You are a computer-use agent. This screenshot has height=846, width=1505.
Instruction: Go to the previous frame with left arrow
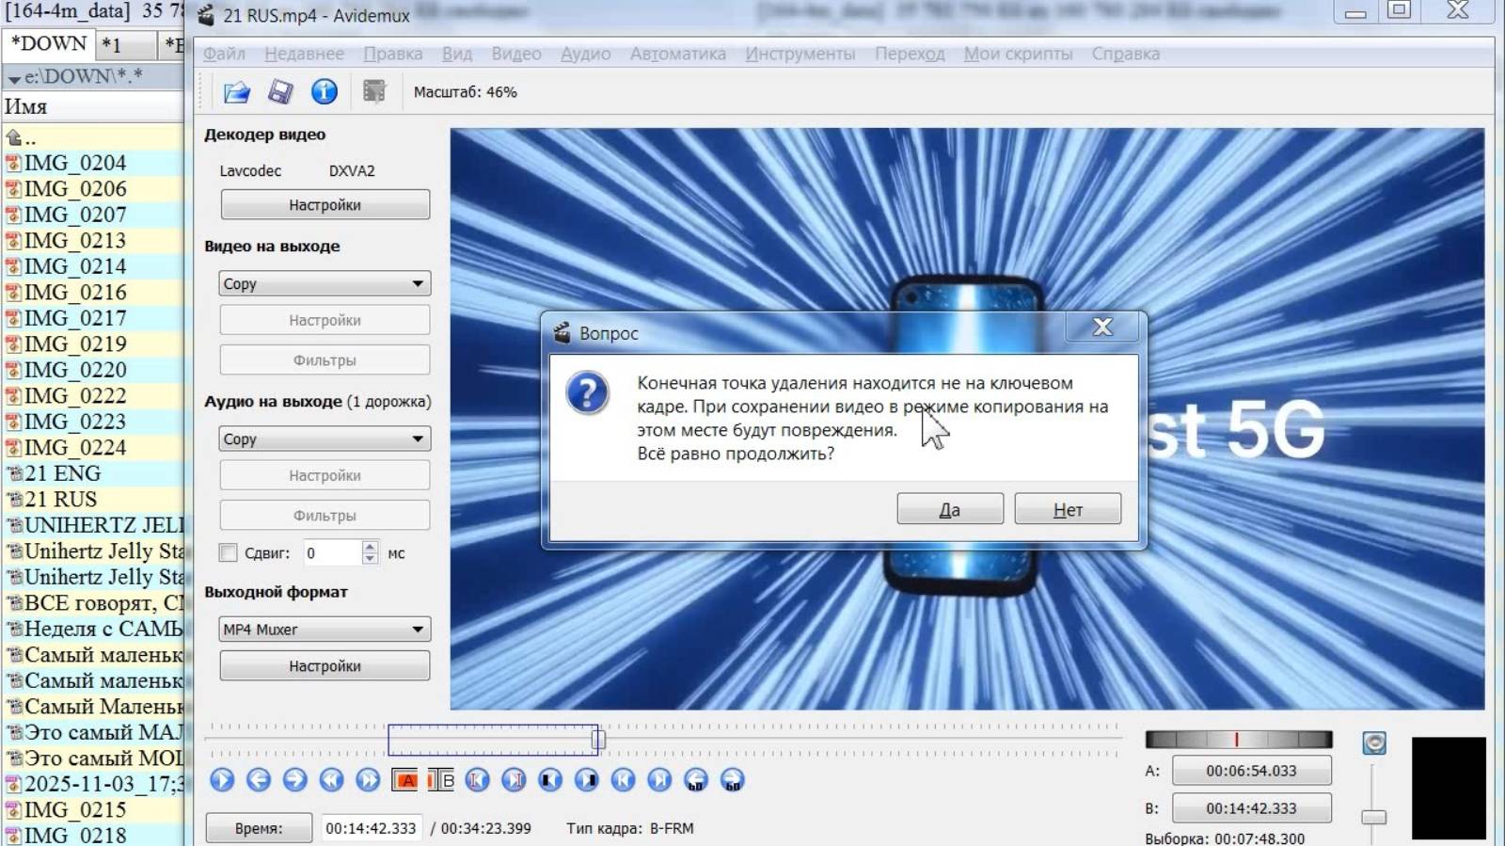(259, 780)
